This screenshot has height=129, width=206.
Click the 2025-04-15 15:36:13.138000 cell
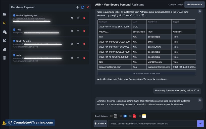[114, 57]
